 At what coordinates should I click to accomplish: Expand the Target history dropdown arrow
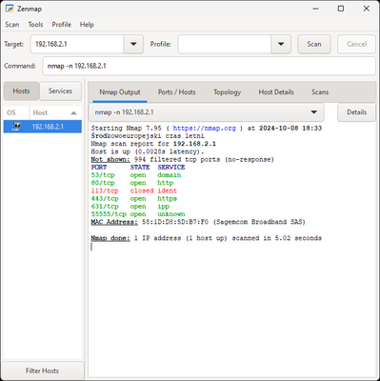(x=133, y=44)
